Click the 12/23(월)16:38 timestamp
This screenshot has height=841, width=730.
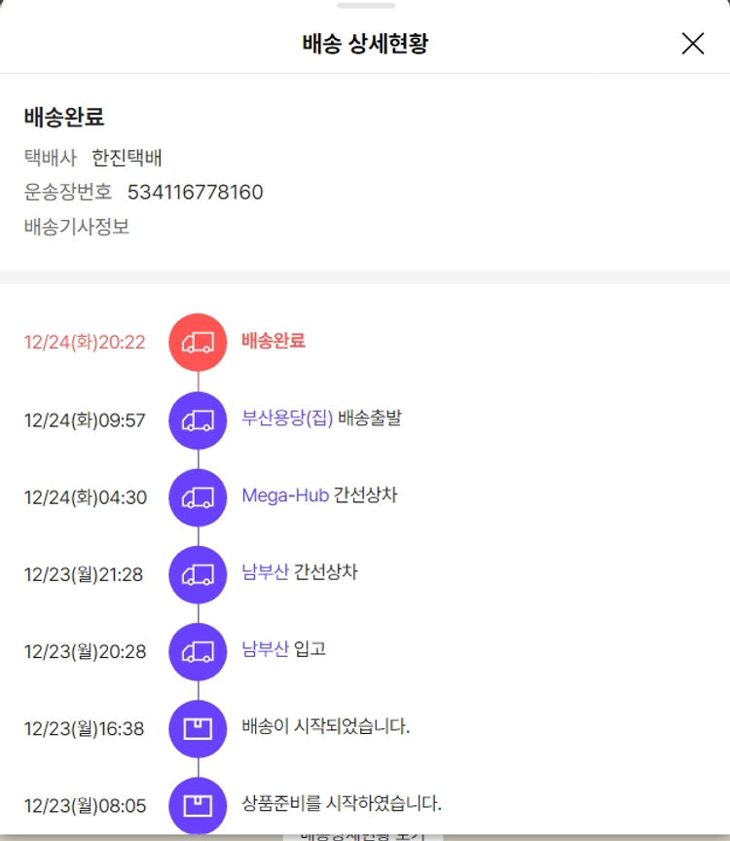click(x=85, y=729)
